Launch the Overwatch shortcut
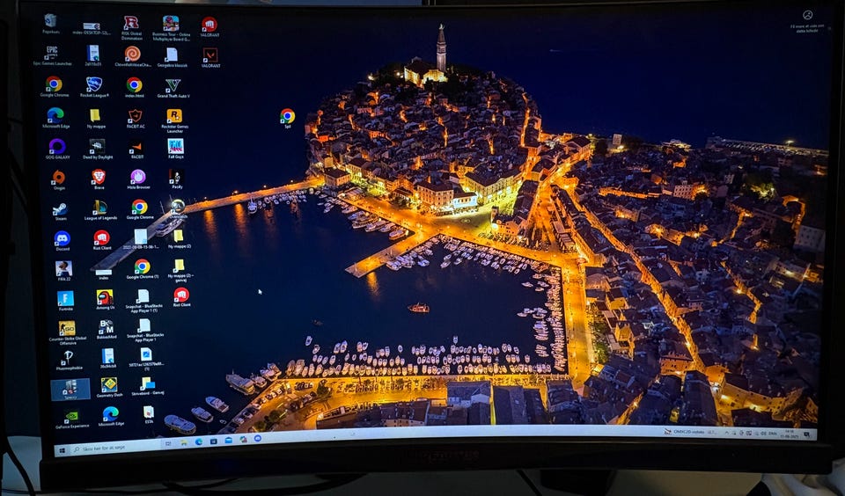Viewport: 845px width, 496px height. tap(179, 209)
